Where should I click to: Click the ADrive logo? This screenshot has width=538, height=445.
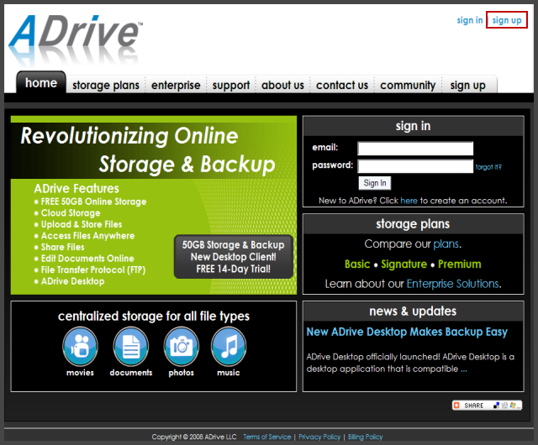[76, 39]
